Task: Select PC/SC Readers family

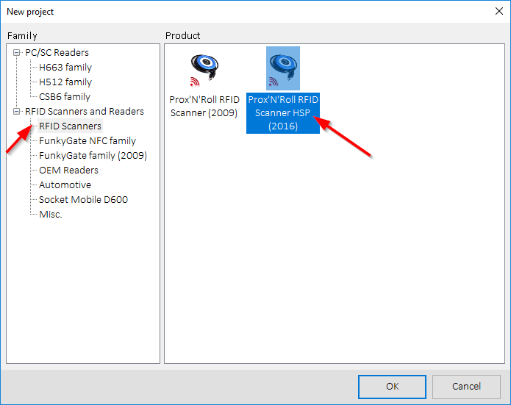Action: [57, 52]
